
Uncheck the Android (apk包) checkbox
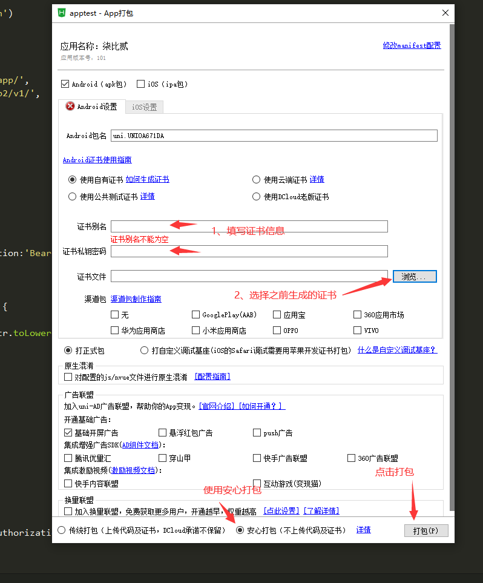pos(65,84)
